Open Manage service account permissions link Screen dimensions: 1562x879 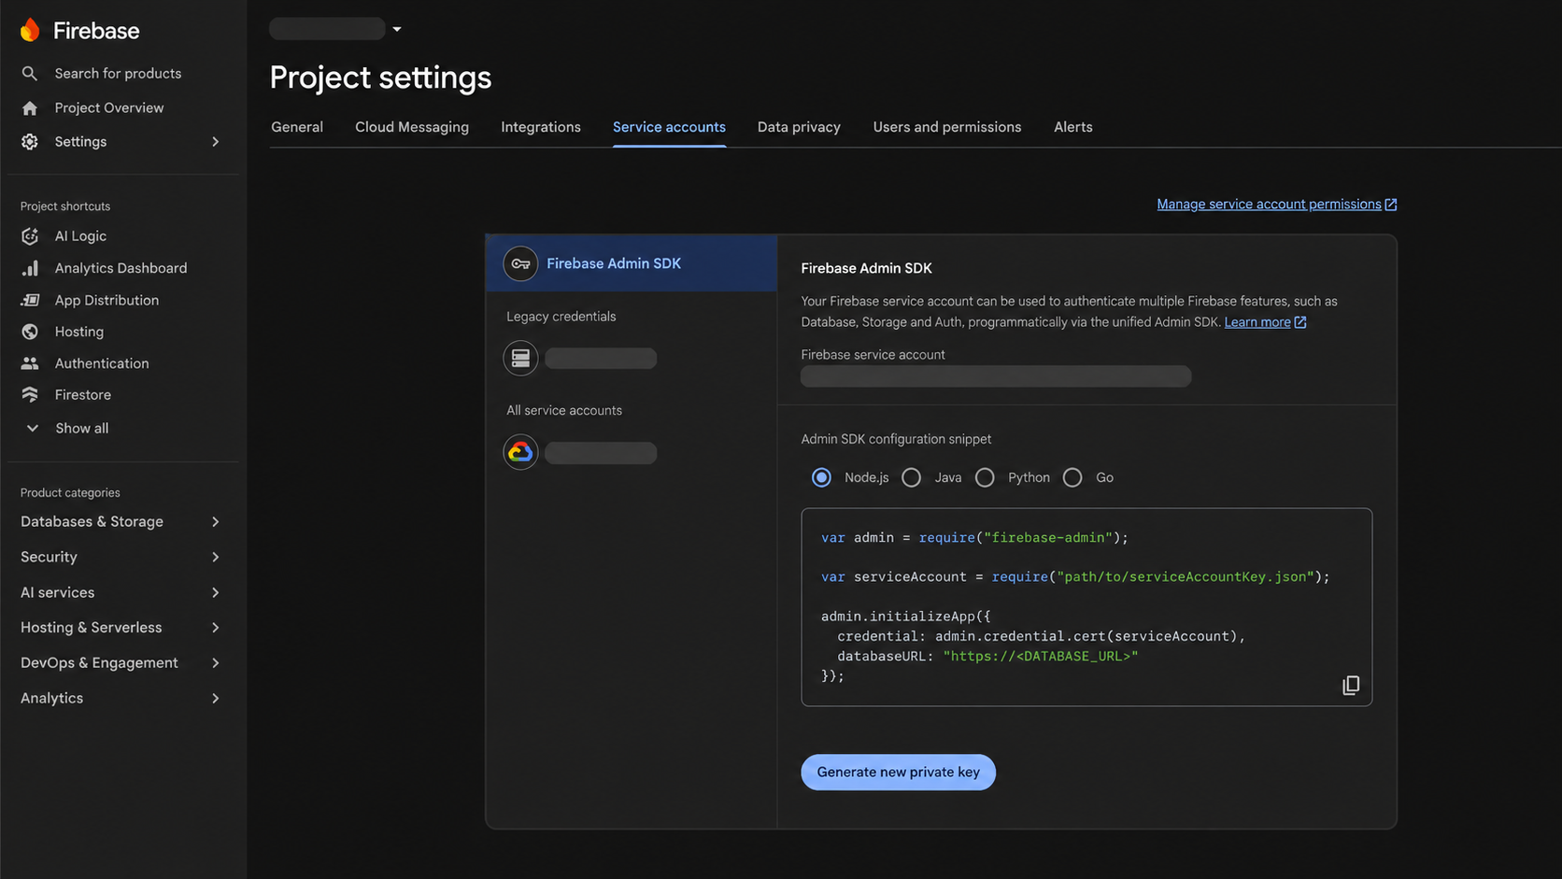1269,205
